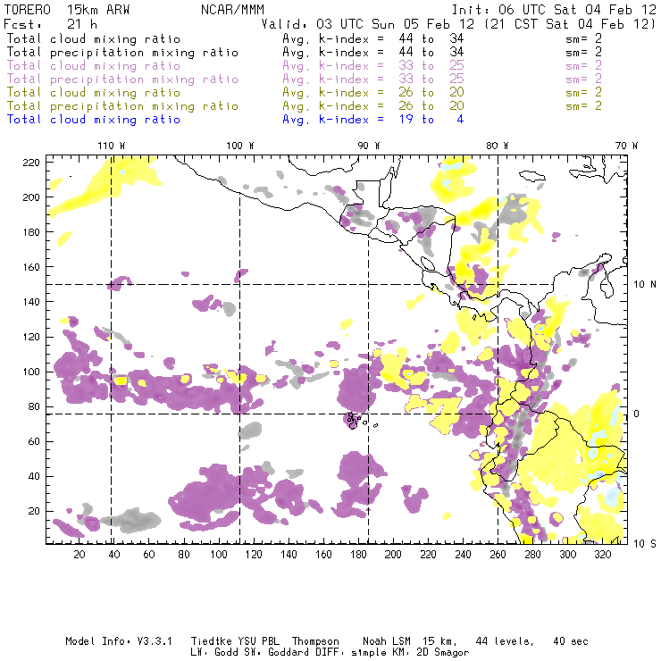This screenshot has height=661, width=661.
Task: Click the olive 'sm= 2' on the precipitation row
Action: (x=584, y=106)
